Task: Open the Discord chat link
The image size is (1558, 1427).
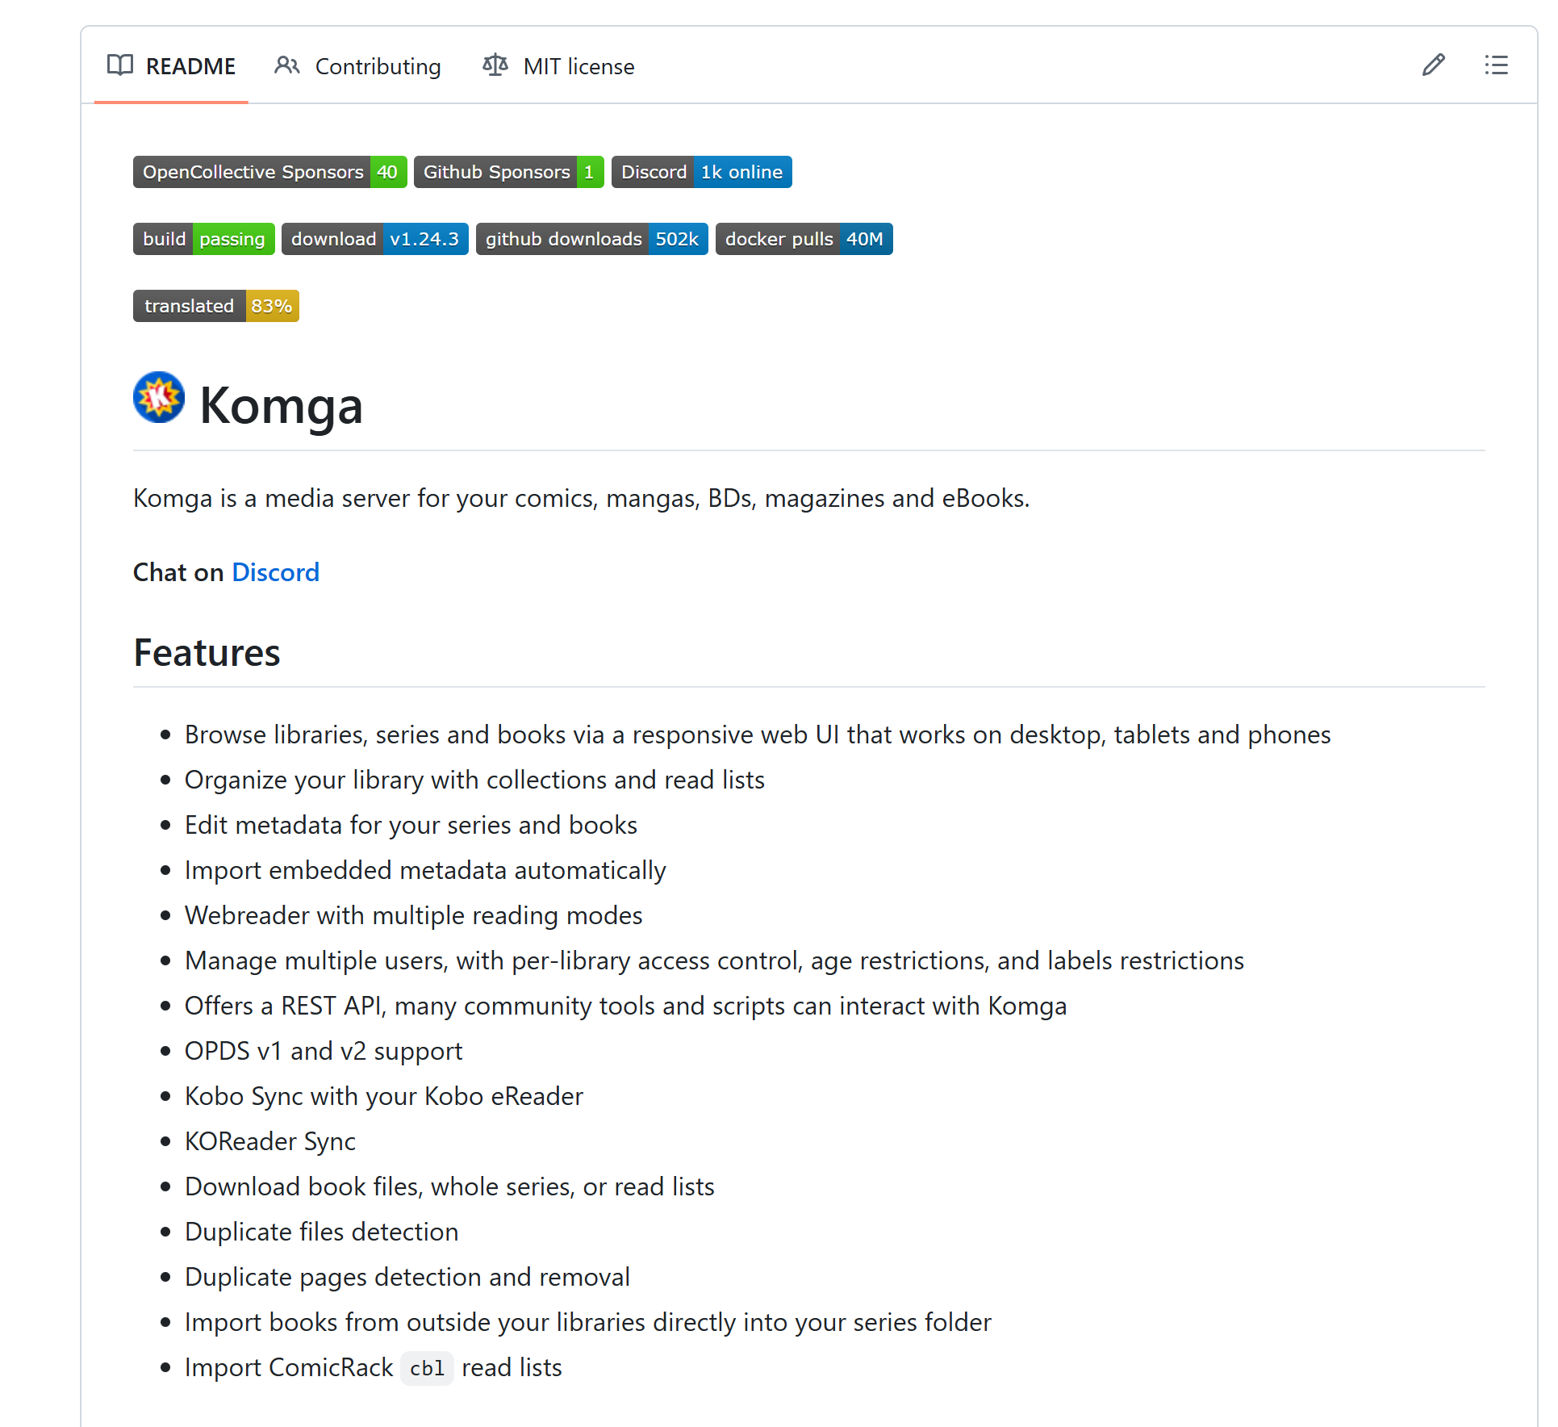Action: [x=275, y=572]
